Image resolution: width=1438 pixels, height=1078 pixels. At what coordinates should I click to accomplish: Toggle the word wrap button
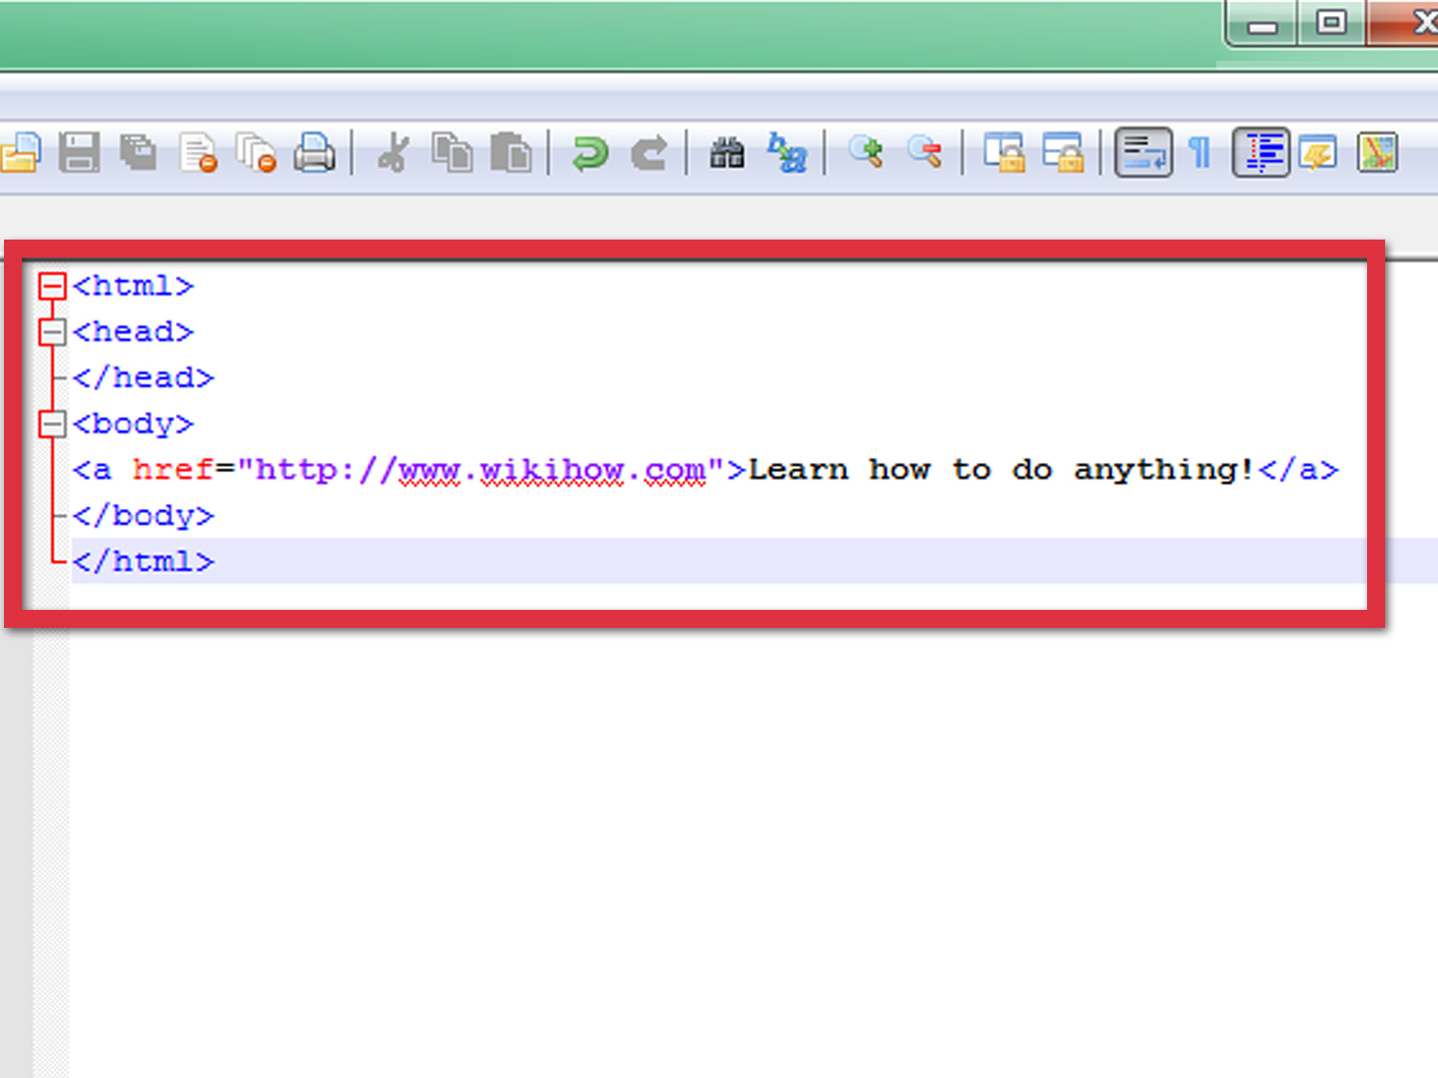1142,153
